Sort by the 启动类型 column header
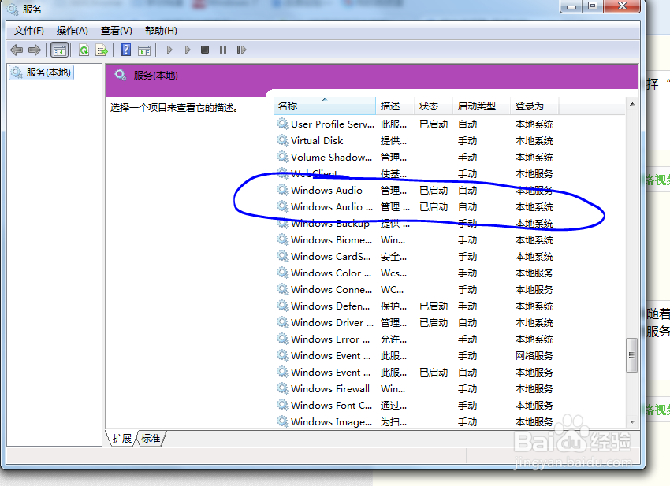The width and height of the screenshot is (670, 486). coord(482,106)
